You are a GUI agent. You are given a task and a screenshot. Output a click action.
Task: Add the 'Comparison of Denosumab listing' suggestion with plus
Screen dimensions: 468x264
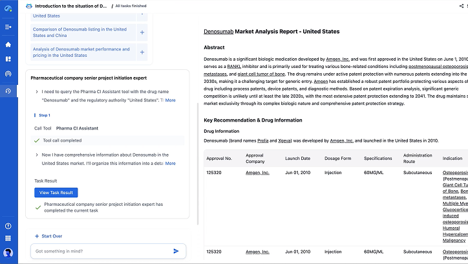click(142, 32)
